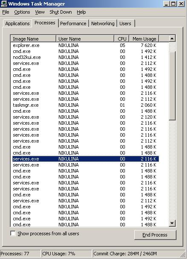Image resolution: width=188 pixels, height=260 pixels.
Task: Click the 2 060 K memory value
Action: 148,105
